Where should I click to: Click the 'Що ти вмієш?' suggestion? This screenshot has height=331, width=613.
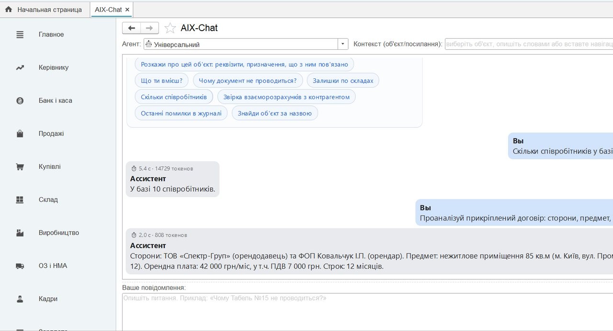point(161,80)
